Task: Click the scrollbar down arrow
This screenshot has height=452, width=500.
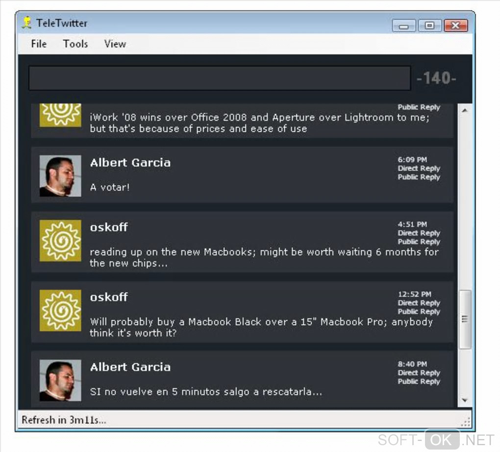Action: coord(465,400)
